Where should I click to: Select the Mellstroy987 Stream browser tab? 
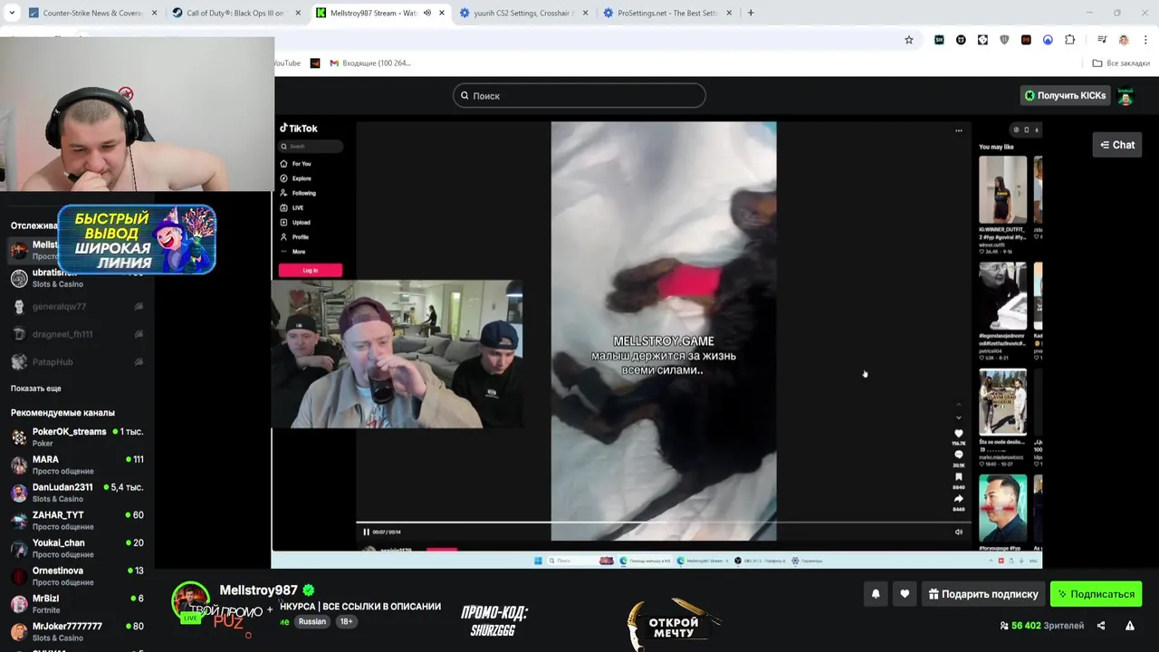click(373, 13)
